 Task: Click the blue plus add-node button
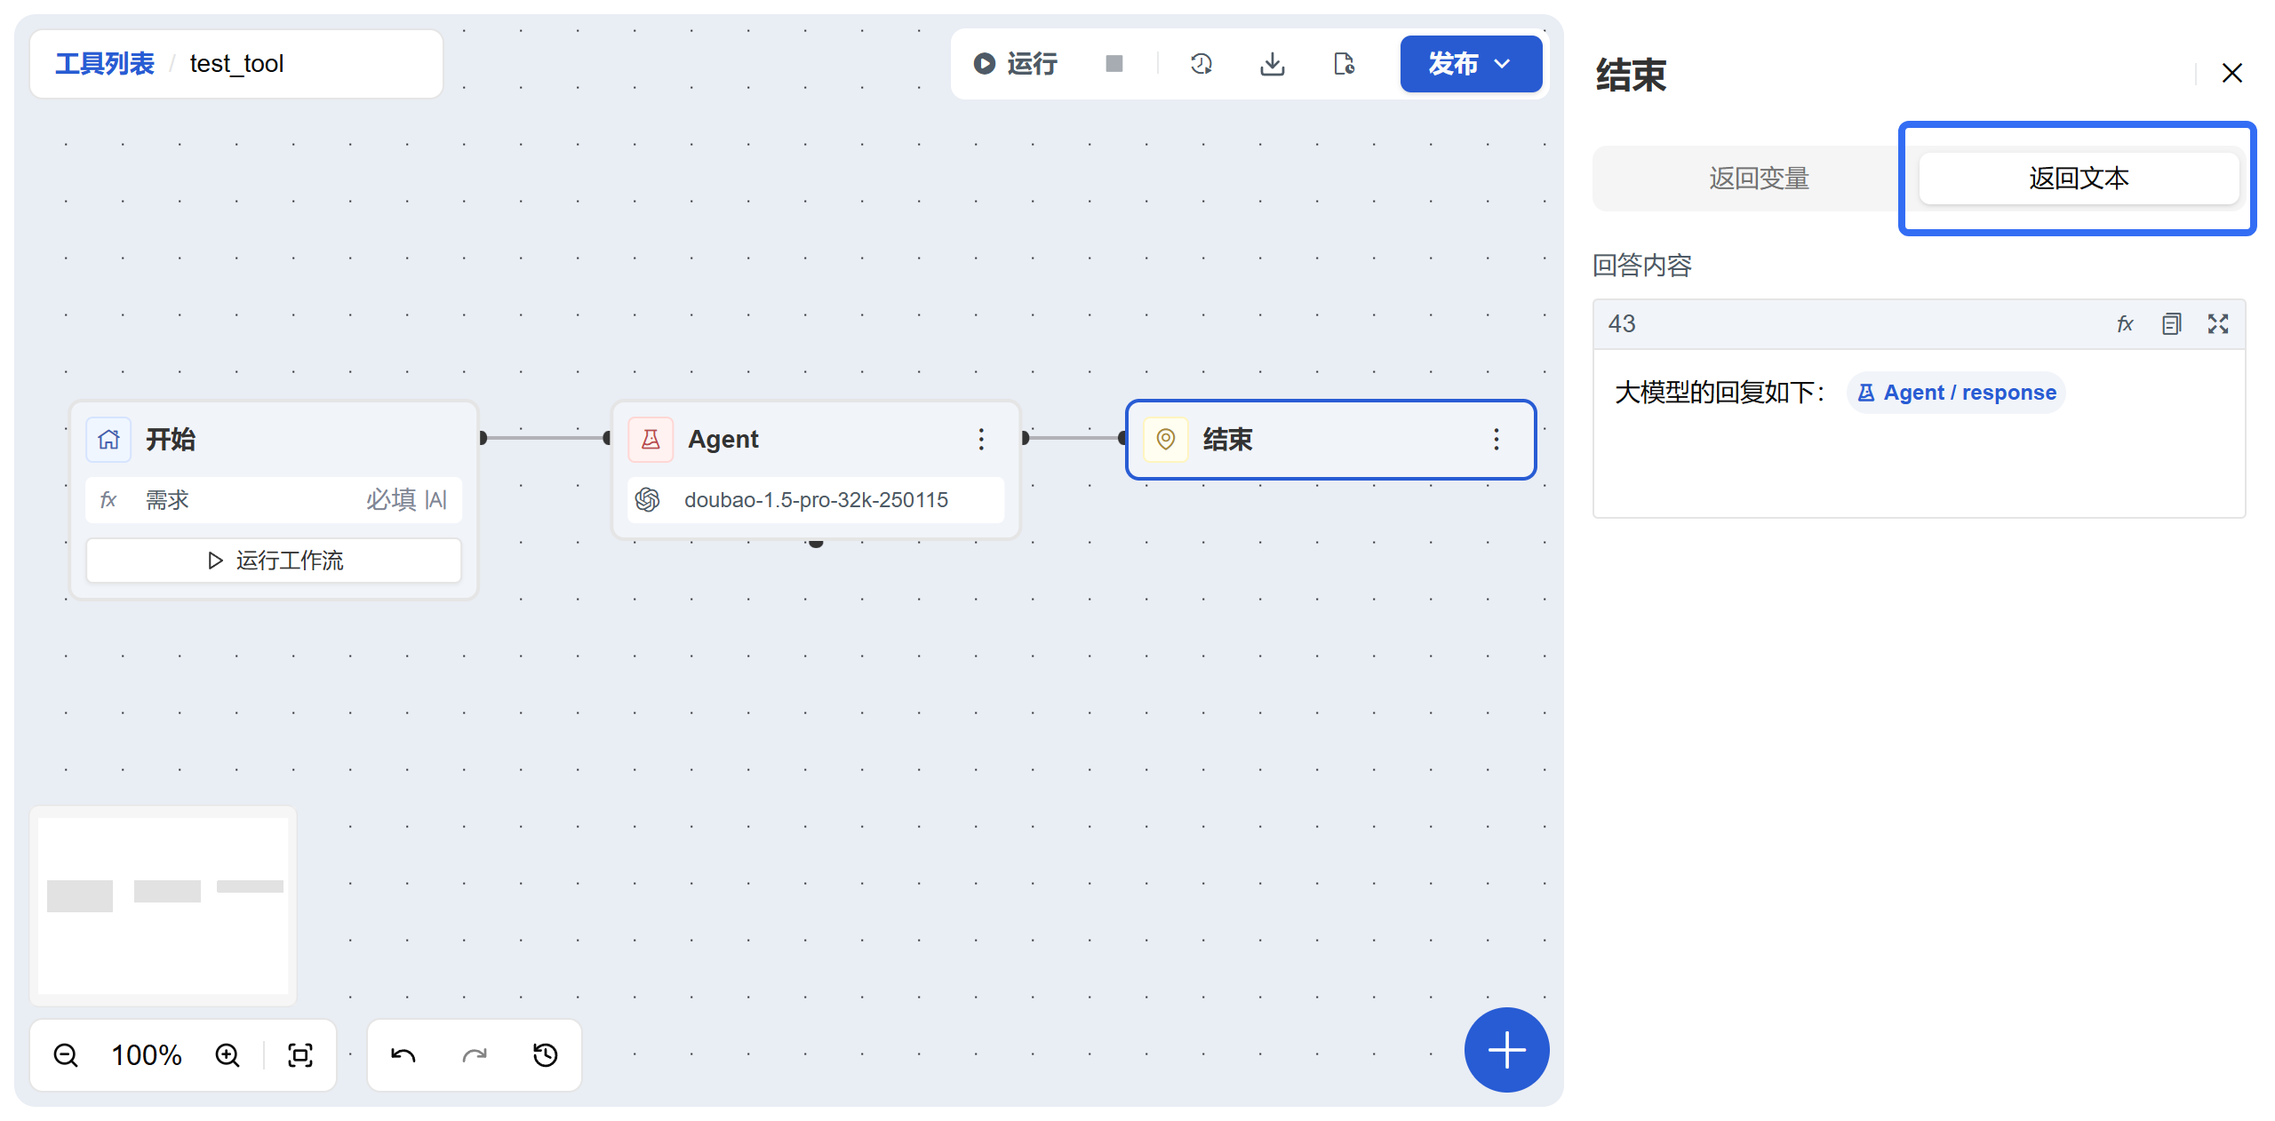coord(1506,1050)
